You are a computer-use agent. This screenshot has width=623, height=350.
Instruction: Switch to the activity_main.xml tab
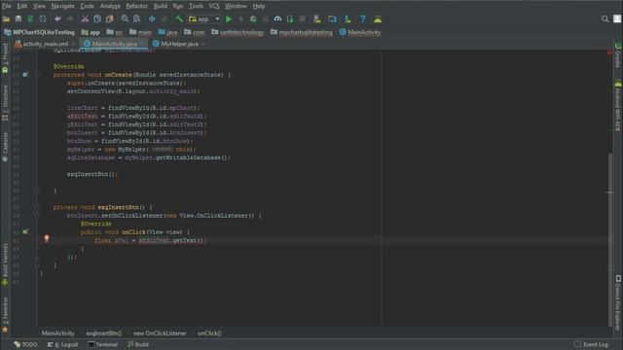[x=46, y=44]
